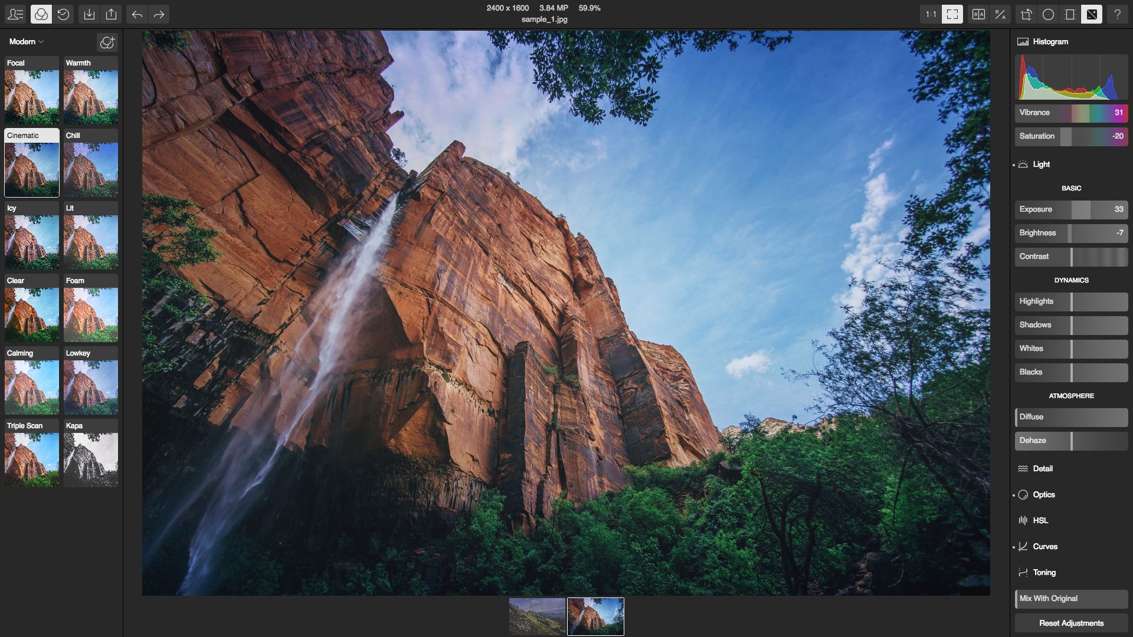Create new preset with plus icon
The height and width of the screenshot is (637, 1133).
[x=107, y=42]
